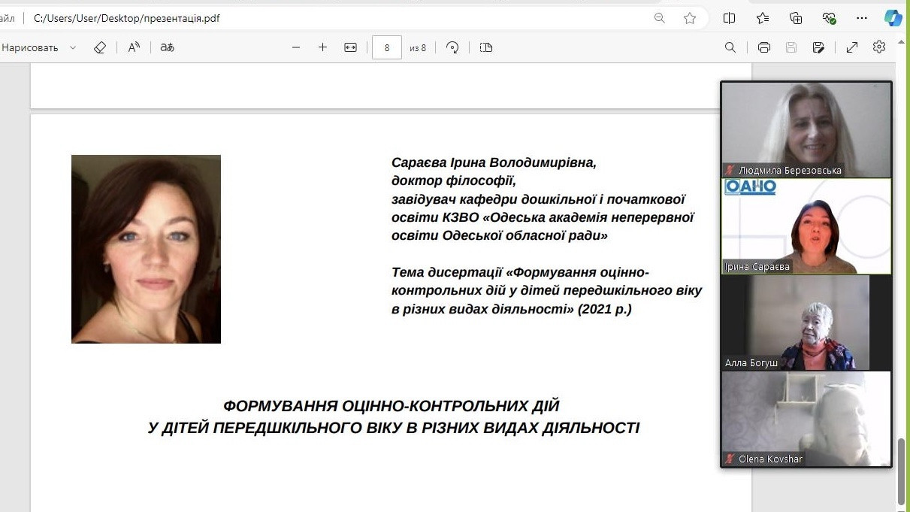
Task: Add page to favorites with star
Action: 690,18
